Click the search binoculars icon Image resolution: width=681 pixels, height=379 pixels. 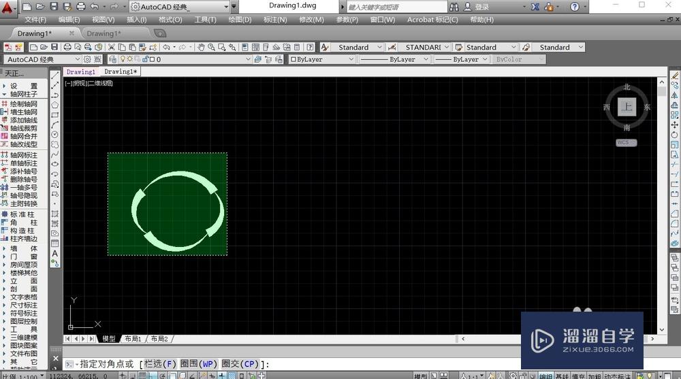pos(454,7)
